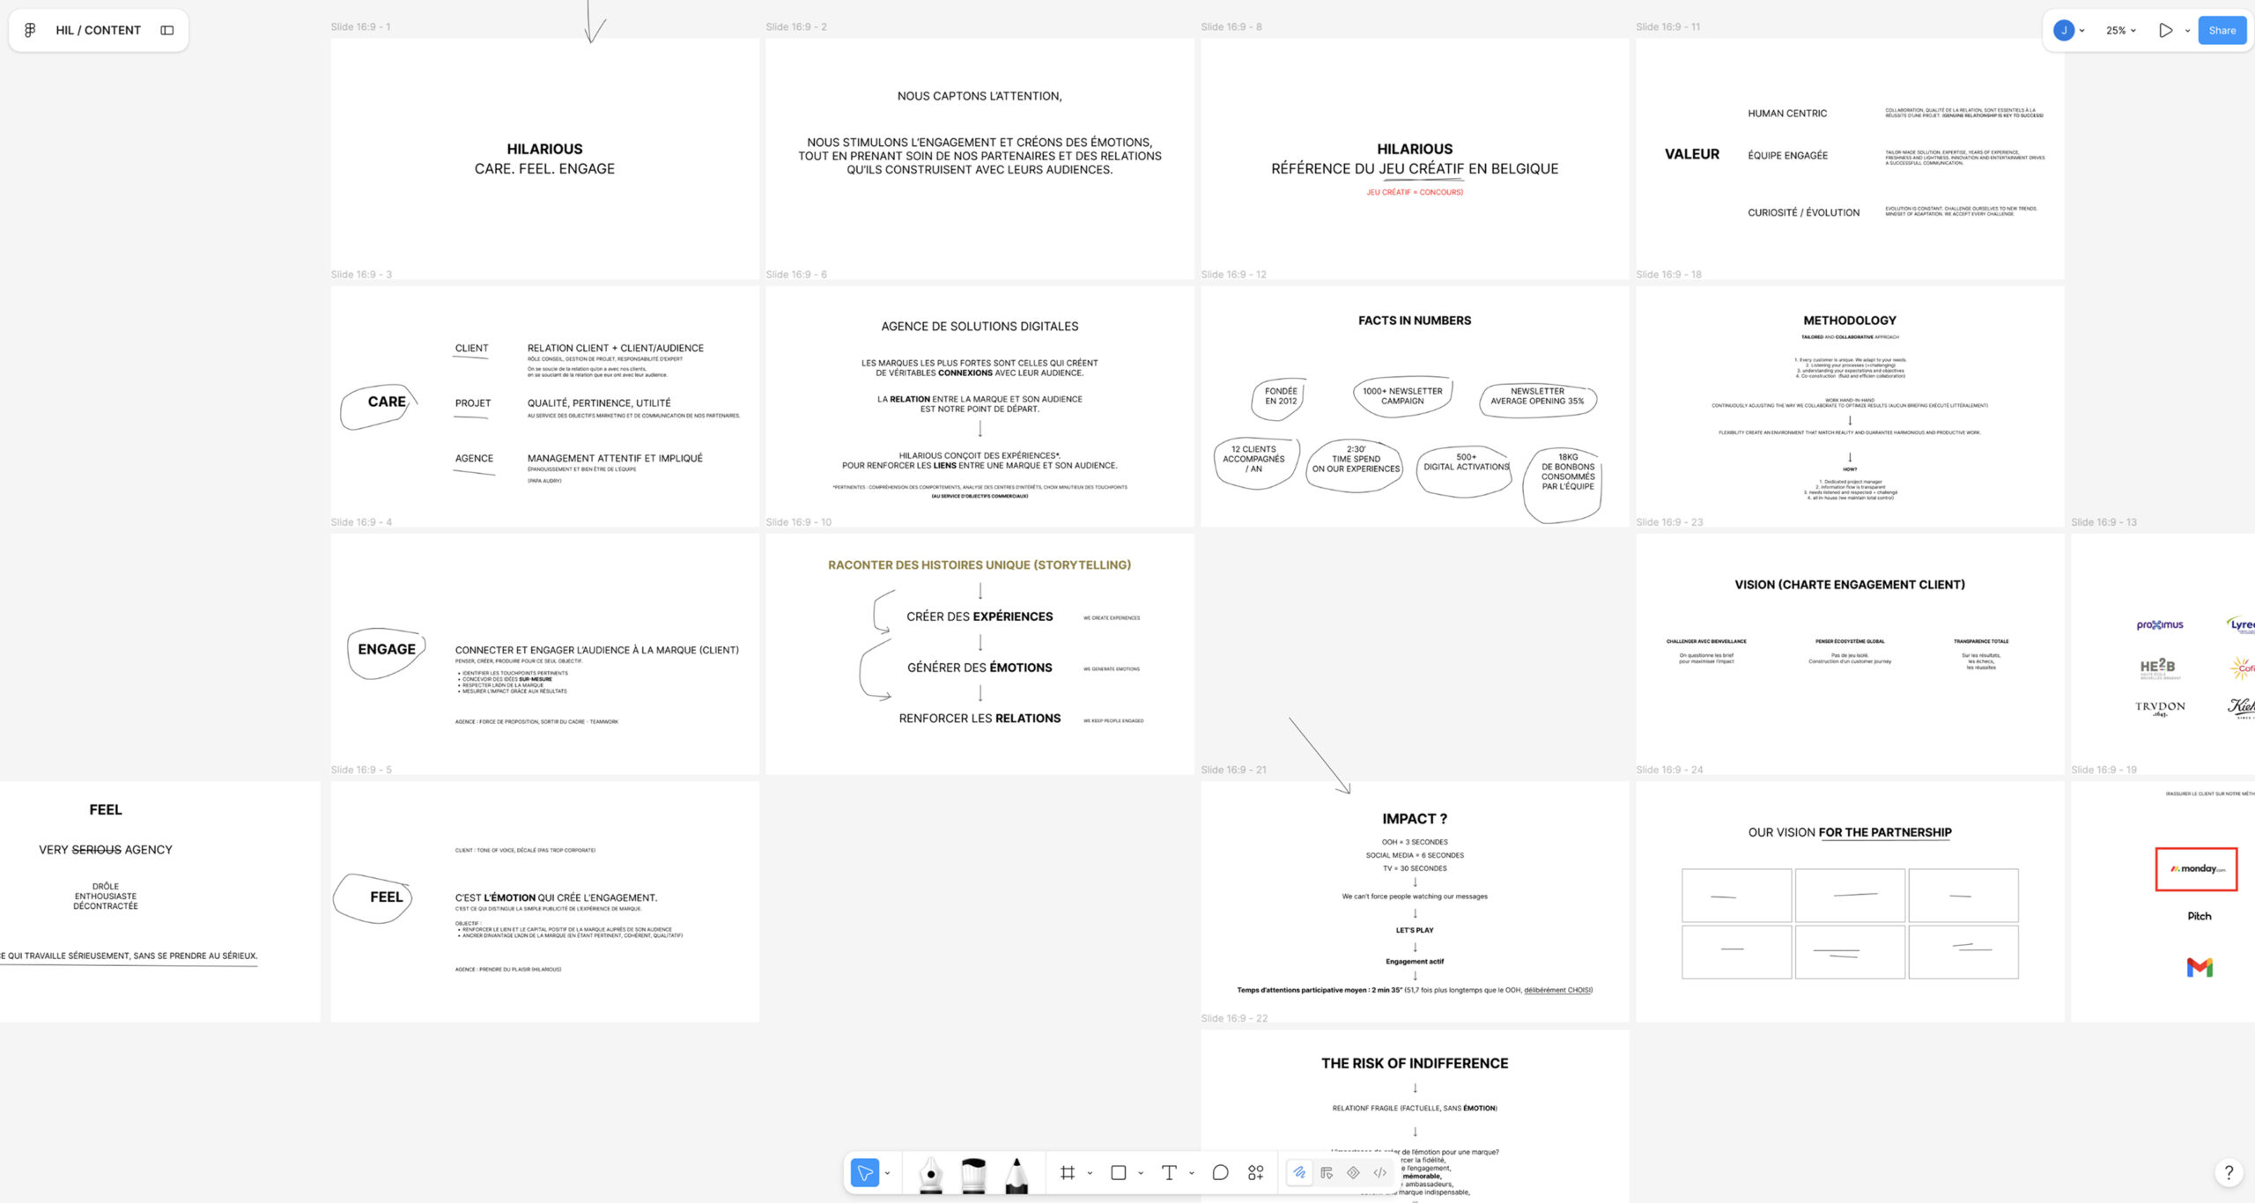2255x1203 pixels.
Task: Expand the Text tool options chevron
Action: pos(1192,1173)
